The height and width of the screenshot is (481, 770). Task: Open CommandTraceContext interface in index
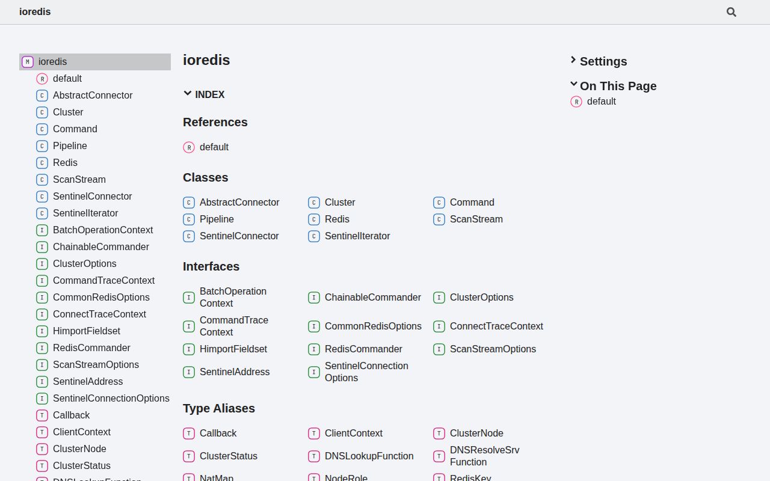coord(234,326)
